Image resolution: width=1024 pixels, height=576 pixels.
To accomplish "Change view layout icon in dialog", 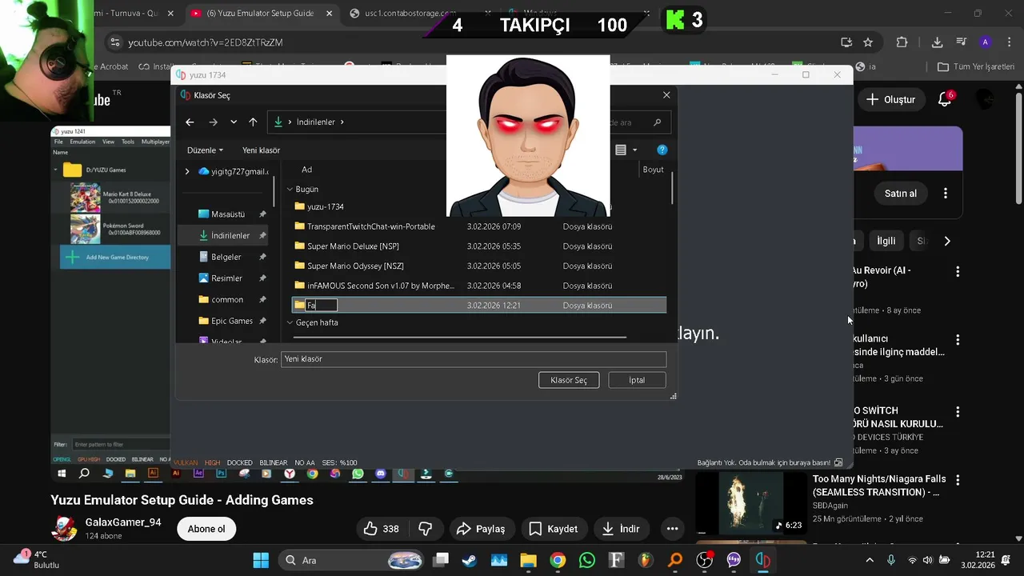I will [621, 150].
